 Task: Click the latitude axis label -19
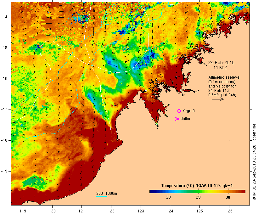(x=4, y=171)
